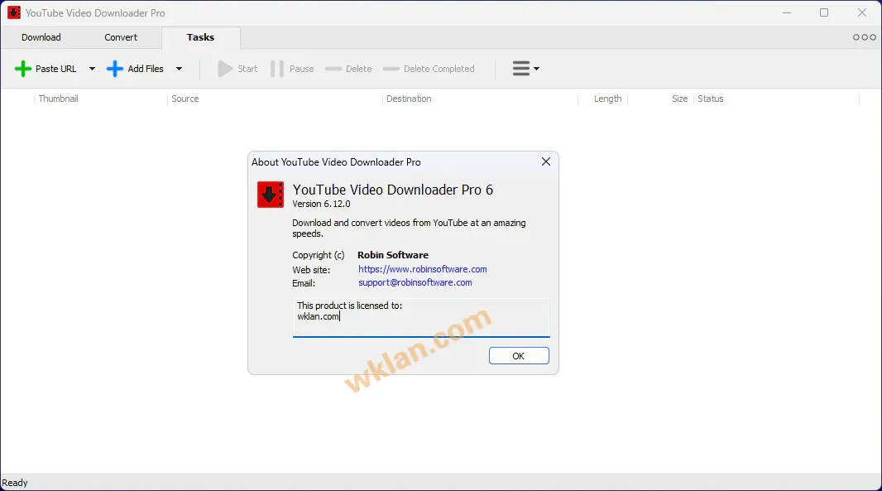The height and width of the screenshot is (491, 882).
Task: Open the robinsoftware.com website link
Action: tap(423, 269)
